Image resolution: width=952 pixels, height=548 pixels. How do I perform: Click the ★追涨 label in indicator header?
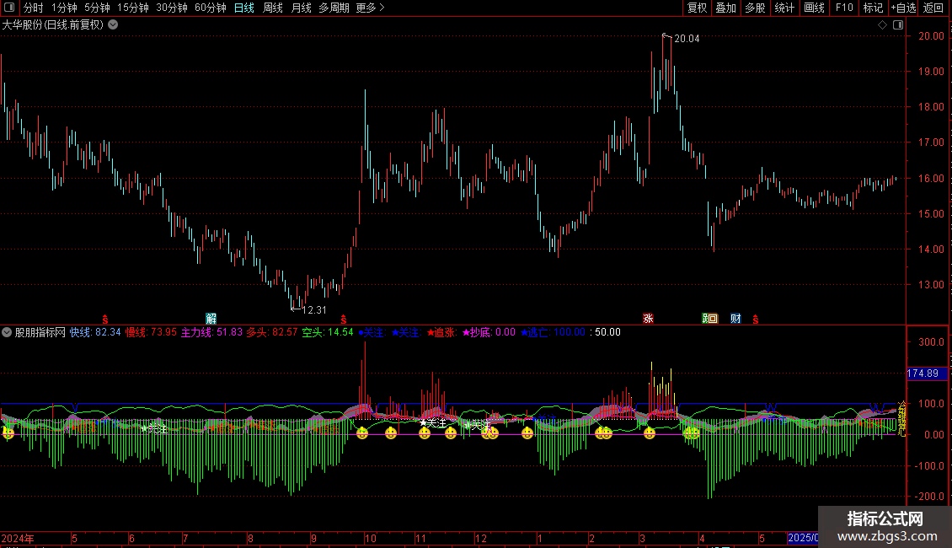click(441, 332)
